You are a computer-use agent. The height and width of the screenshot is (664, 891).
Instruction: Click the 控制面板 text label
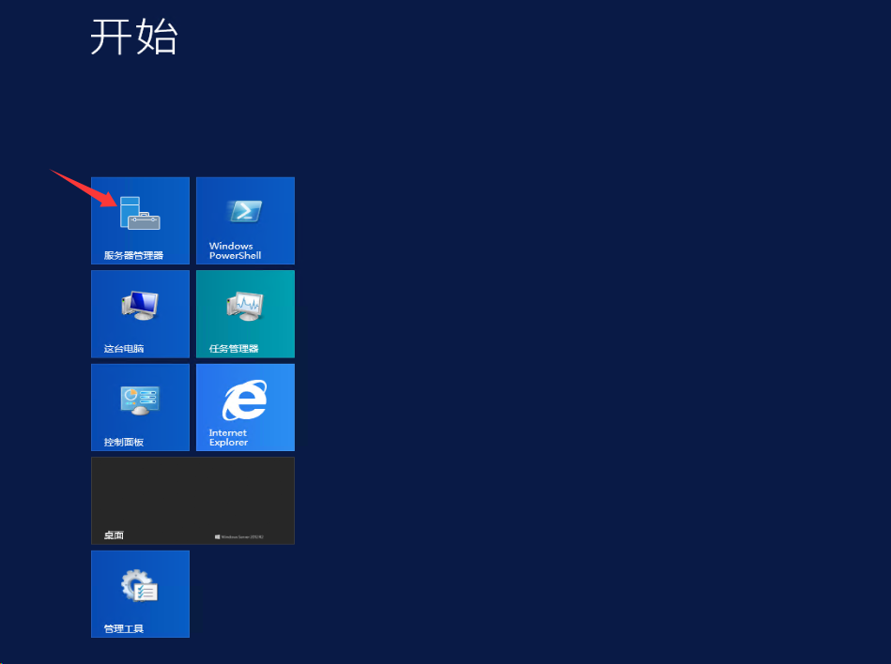124,442
